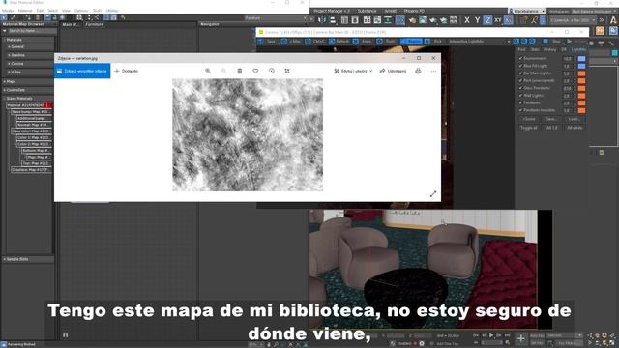Open the three-dots more options in Zdjęcia
619x348 pixels.
(x=433, y=71)
